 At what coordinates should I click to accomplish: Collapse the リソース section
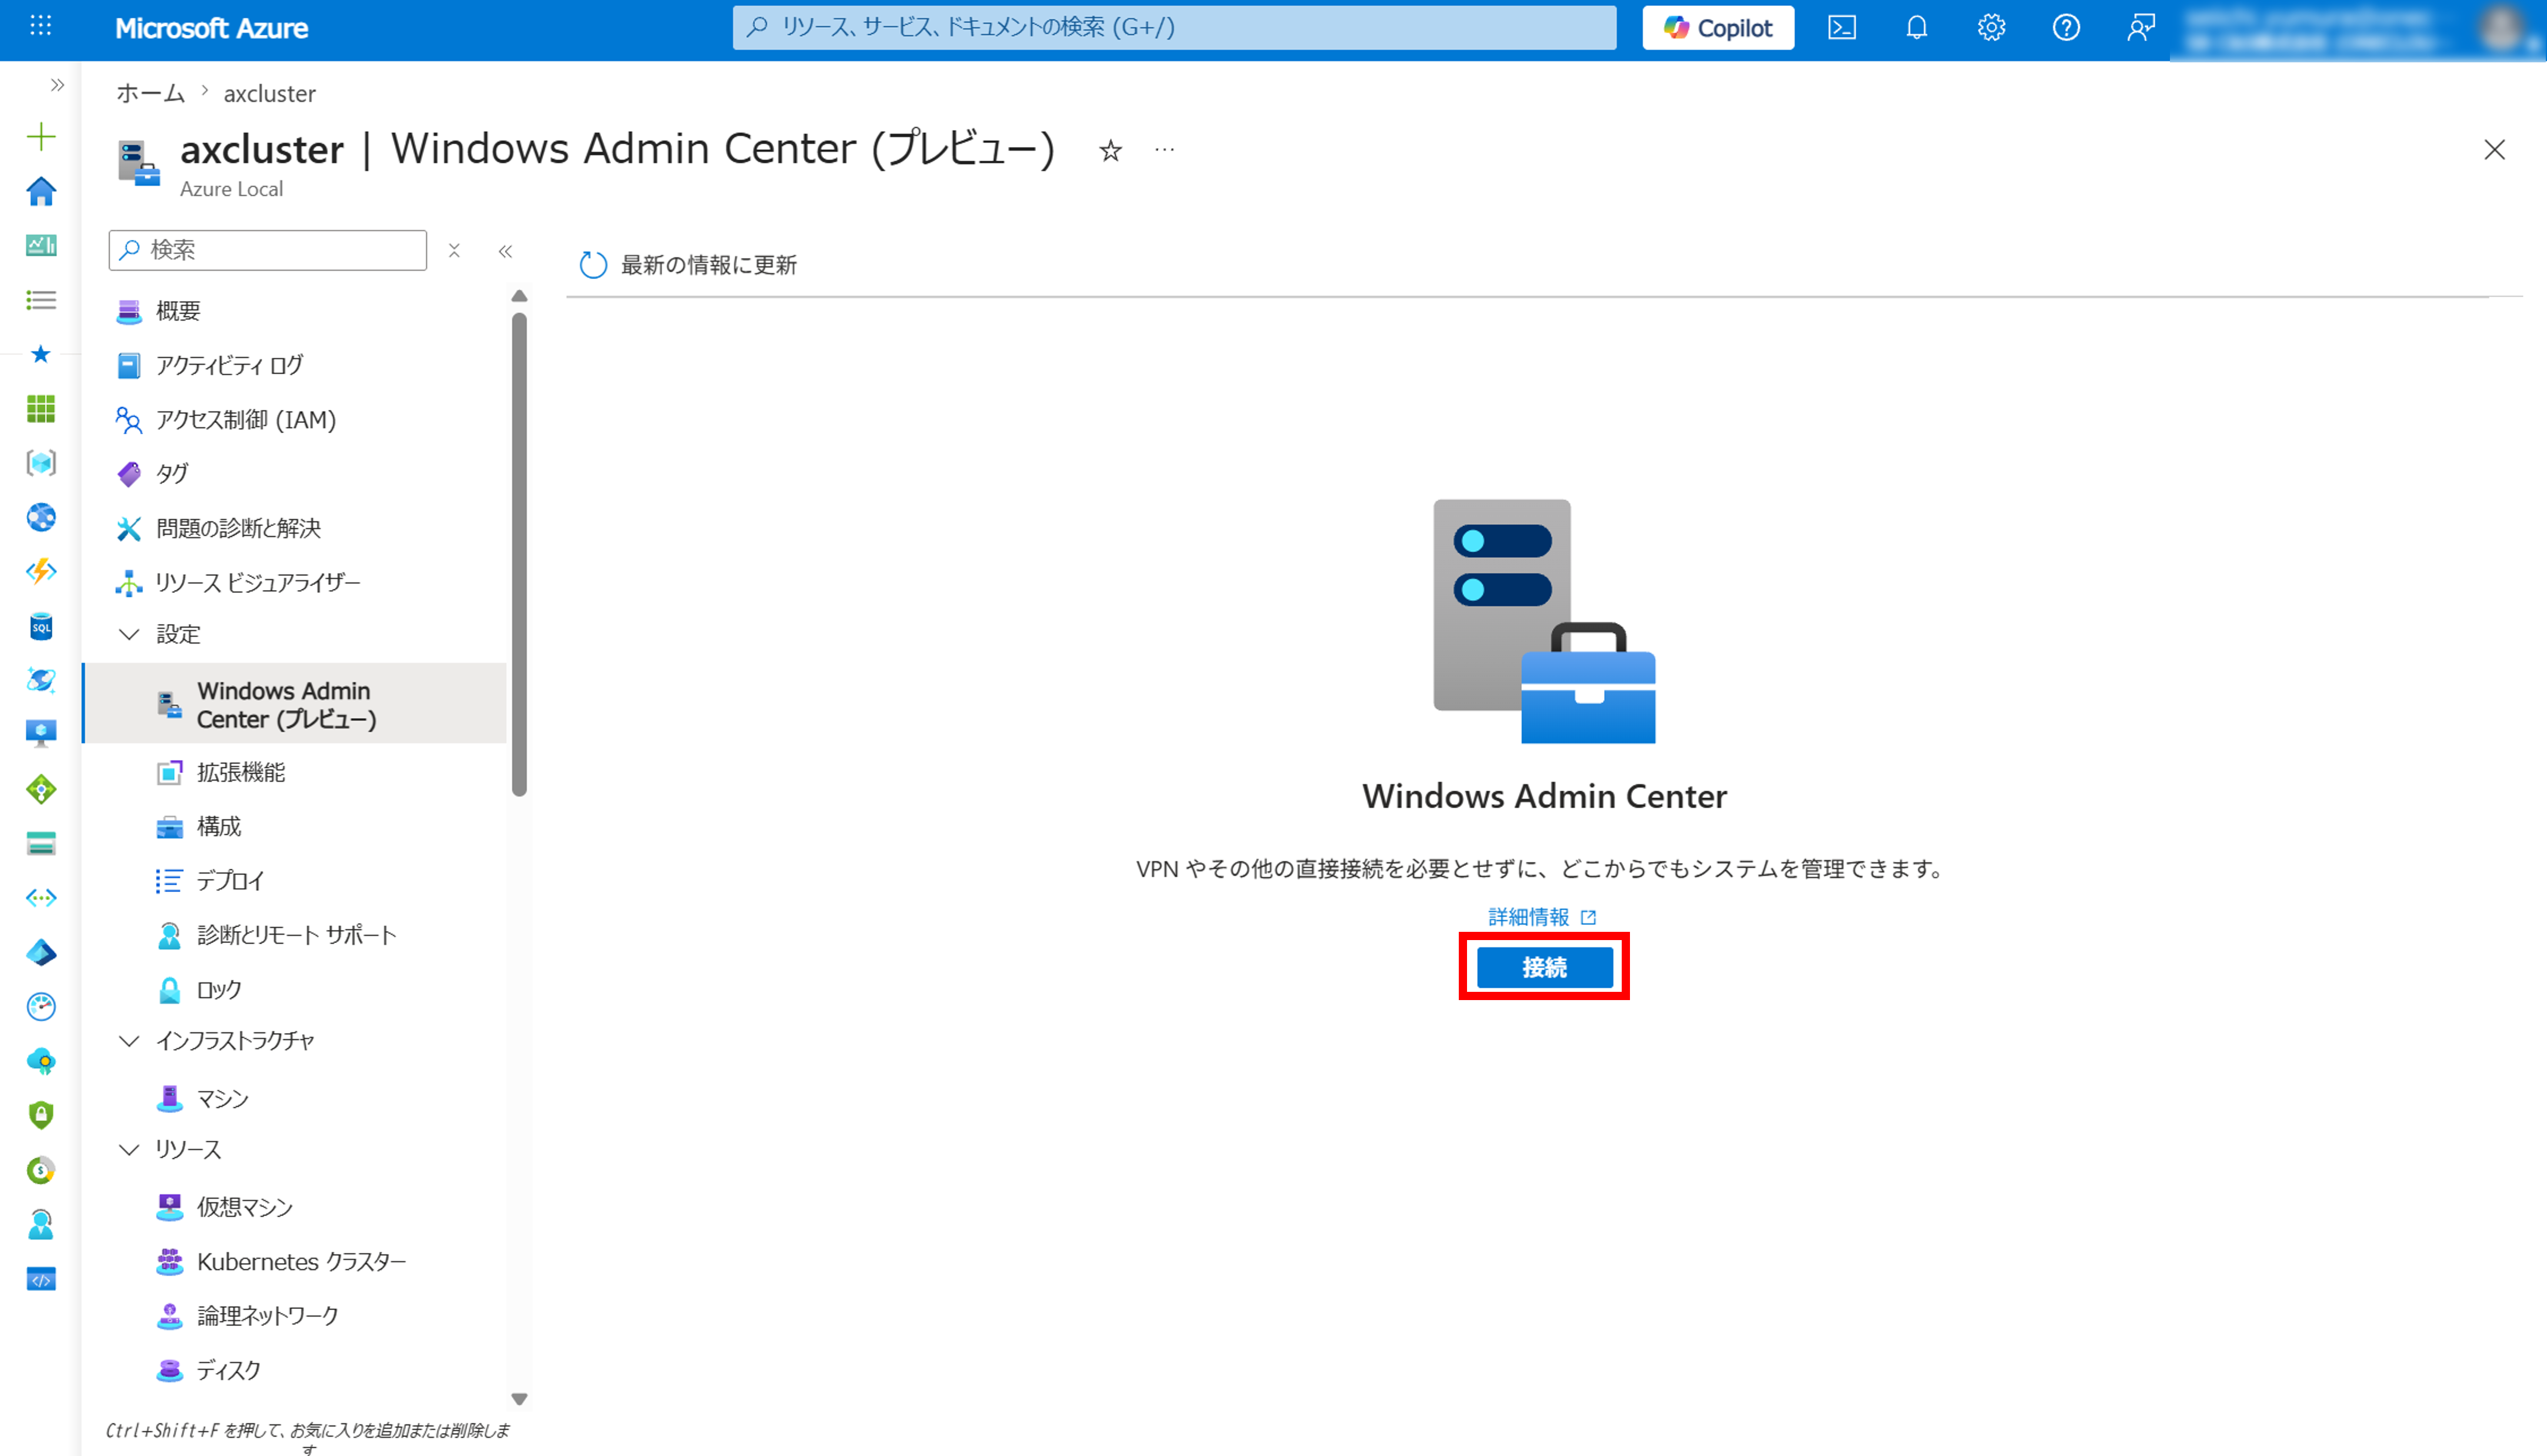[129, 1150]
